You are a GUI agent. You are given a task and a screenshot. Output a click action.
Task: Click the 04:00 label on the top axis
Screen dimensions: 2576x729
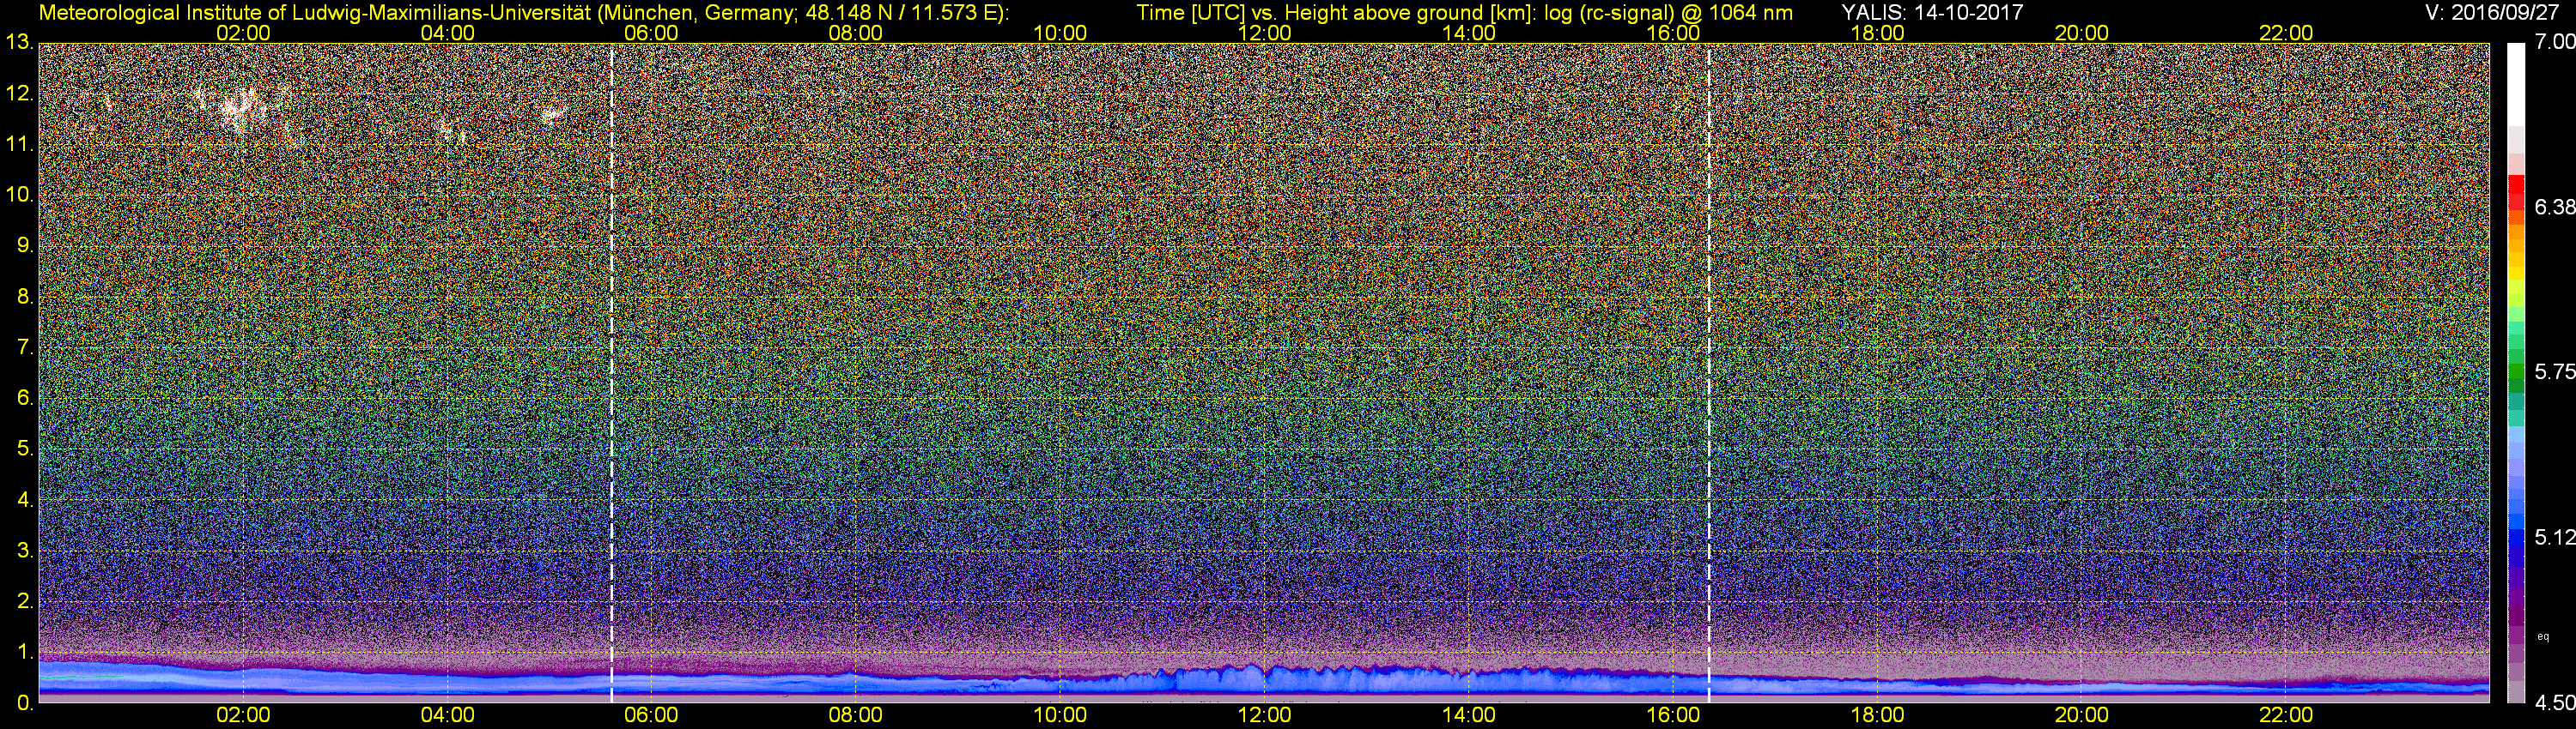point(447,33)
